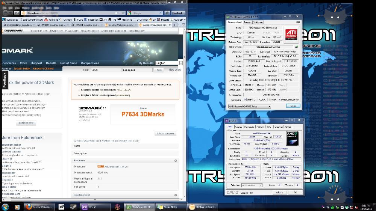Image resolution: width=376 pixels, height=211 pixels.
Task: Click the Login button on 3DMark page
Action: point(158,70)
